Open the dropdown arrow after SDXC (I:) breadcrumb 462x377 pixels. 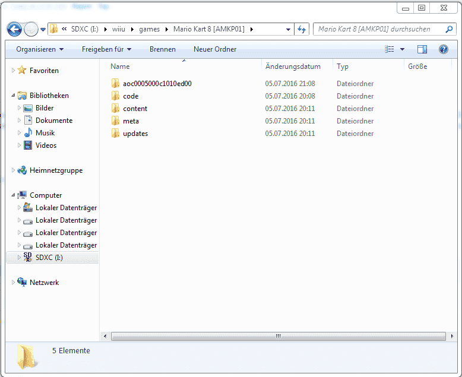pos(106,30)
